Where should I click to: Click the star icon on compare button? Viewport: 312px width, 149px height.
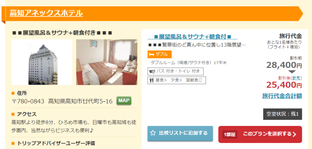[x=153, y=133]
